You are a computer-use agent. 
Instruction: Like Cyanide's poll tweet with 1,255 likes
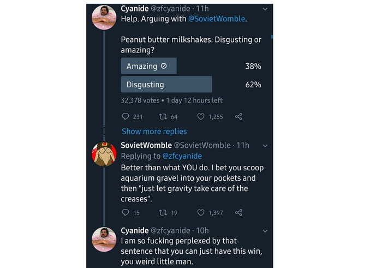201,116
